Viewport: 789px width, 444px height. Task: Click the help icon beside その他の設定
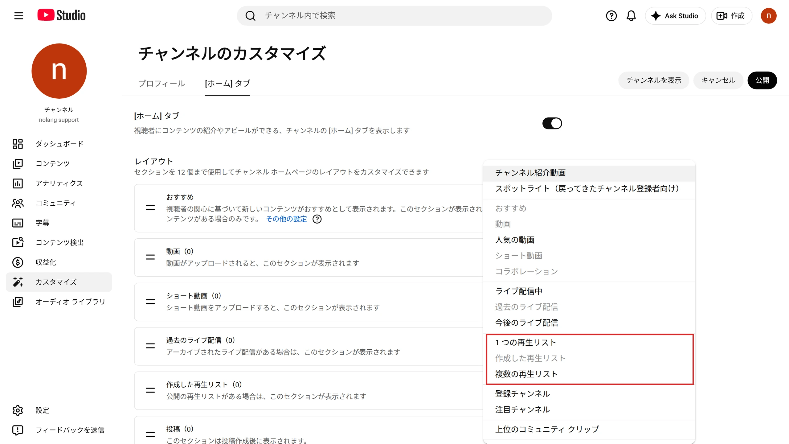[317, 219]
